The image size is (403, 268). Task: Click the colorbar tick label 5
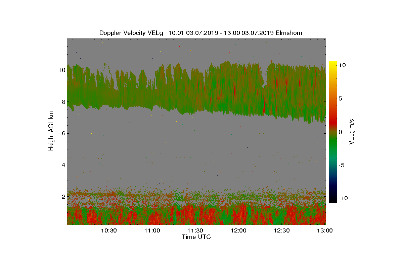pyautogui.click(x=340, y=98)
